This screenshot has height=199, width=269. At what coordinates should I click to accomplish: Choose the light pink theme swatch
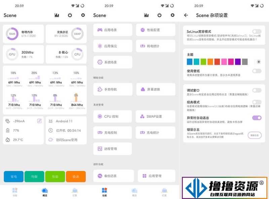[224, 62]
